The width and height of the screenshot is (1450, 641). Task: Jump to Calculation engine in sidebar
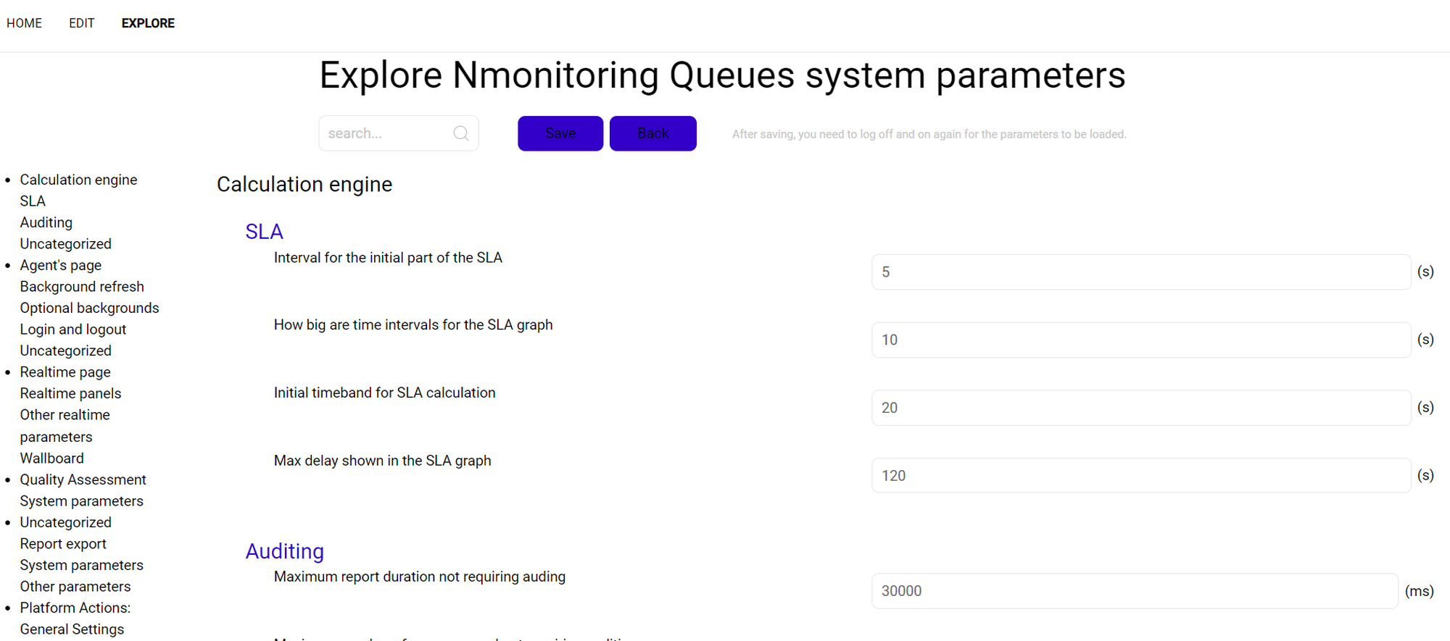click(x=78, y=180)
